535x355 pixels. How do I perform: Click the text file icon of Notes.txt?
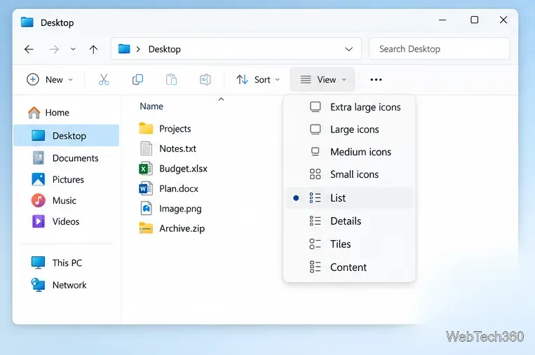click(x=146, y=148)
